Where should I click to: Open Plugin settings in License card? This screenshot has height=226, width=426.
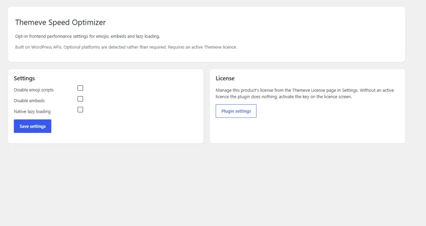coord(236,111)
